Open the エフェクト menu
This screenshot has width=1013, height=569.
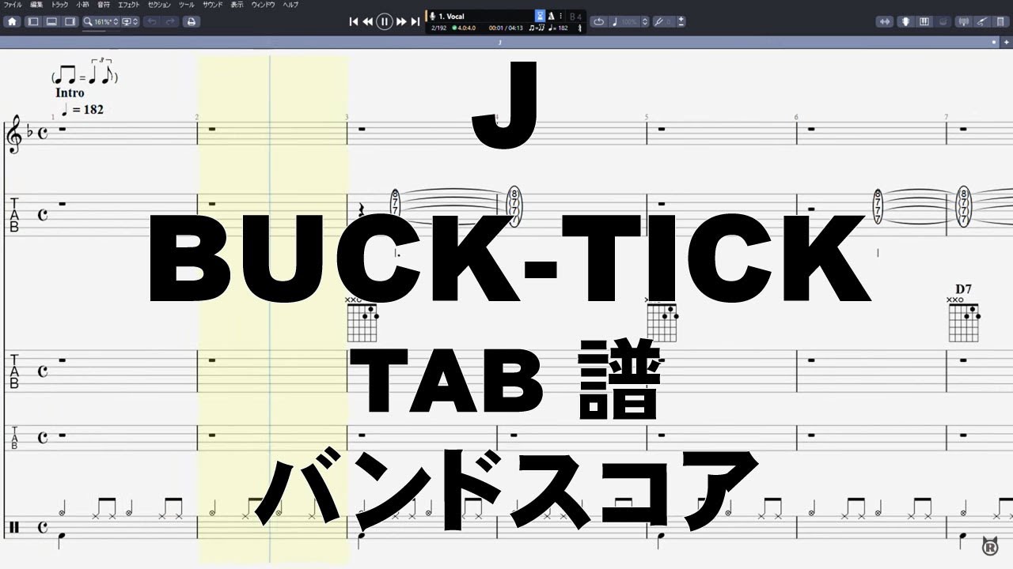128,5
